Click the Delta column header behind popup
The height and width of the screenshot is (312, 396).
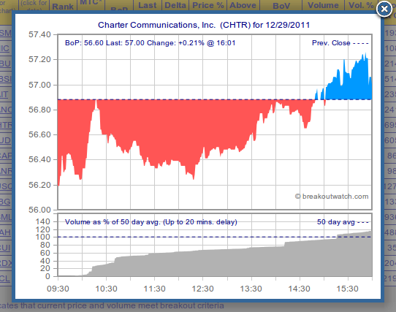[175, 5]
